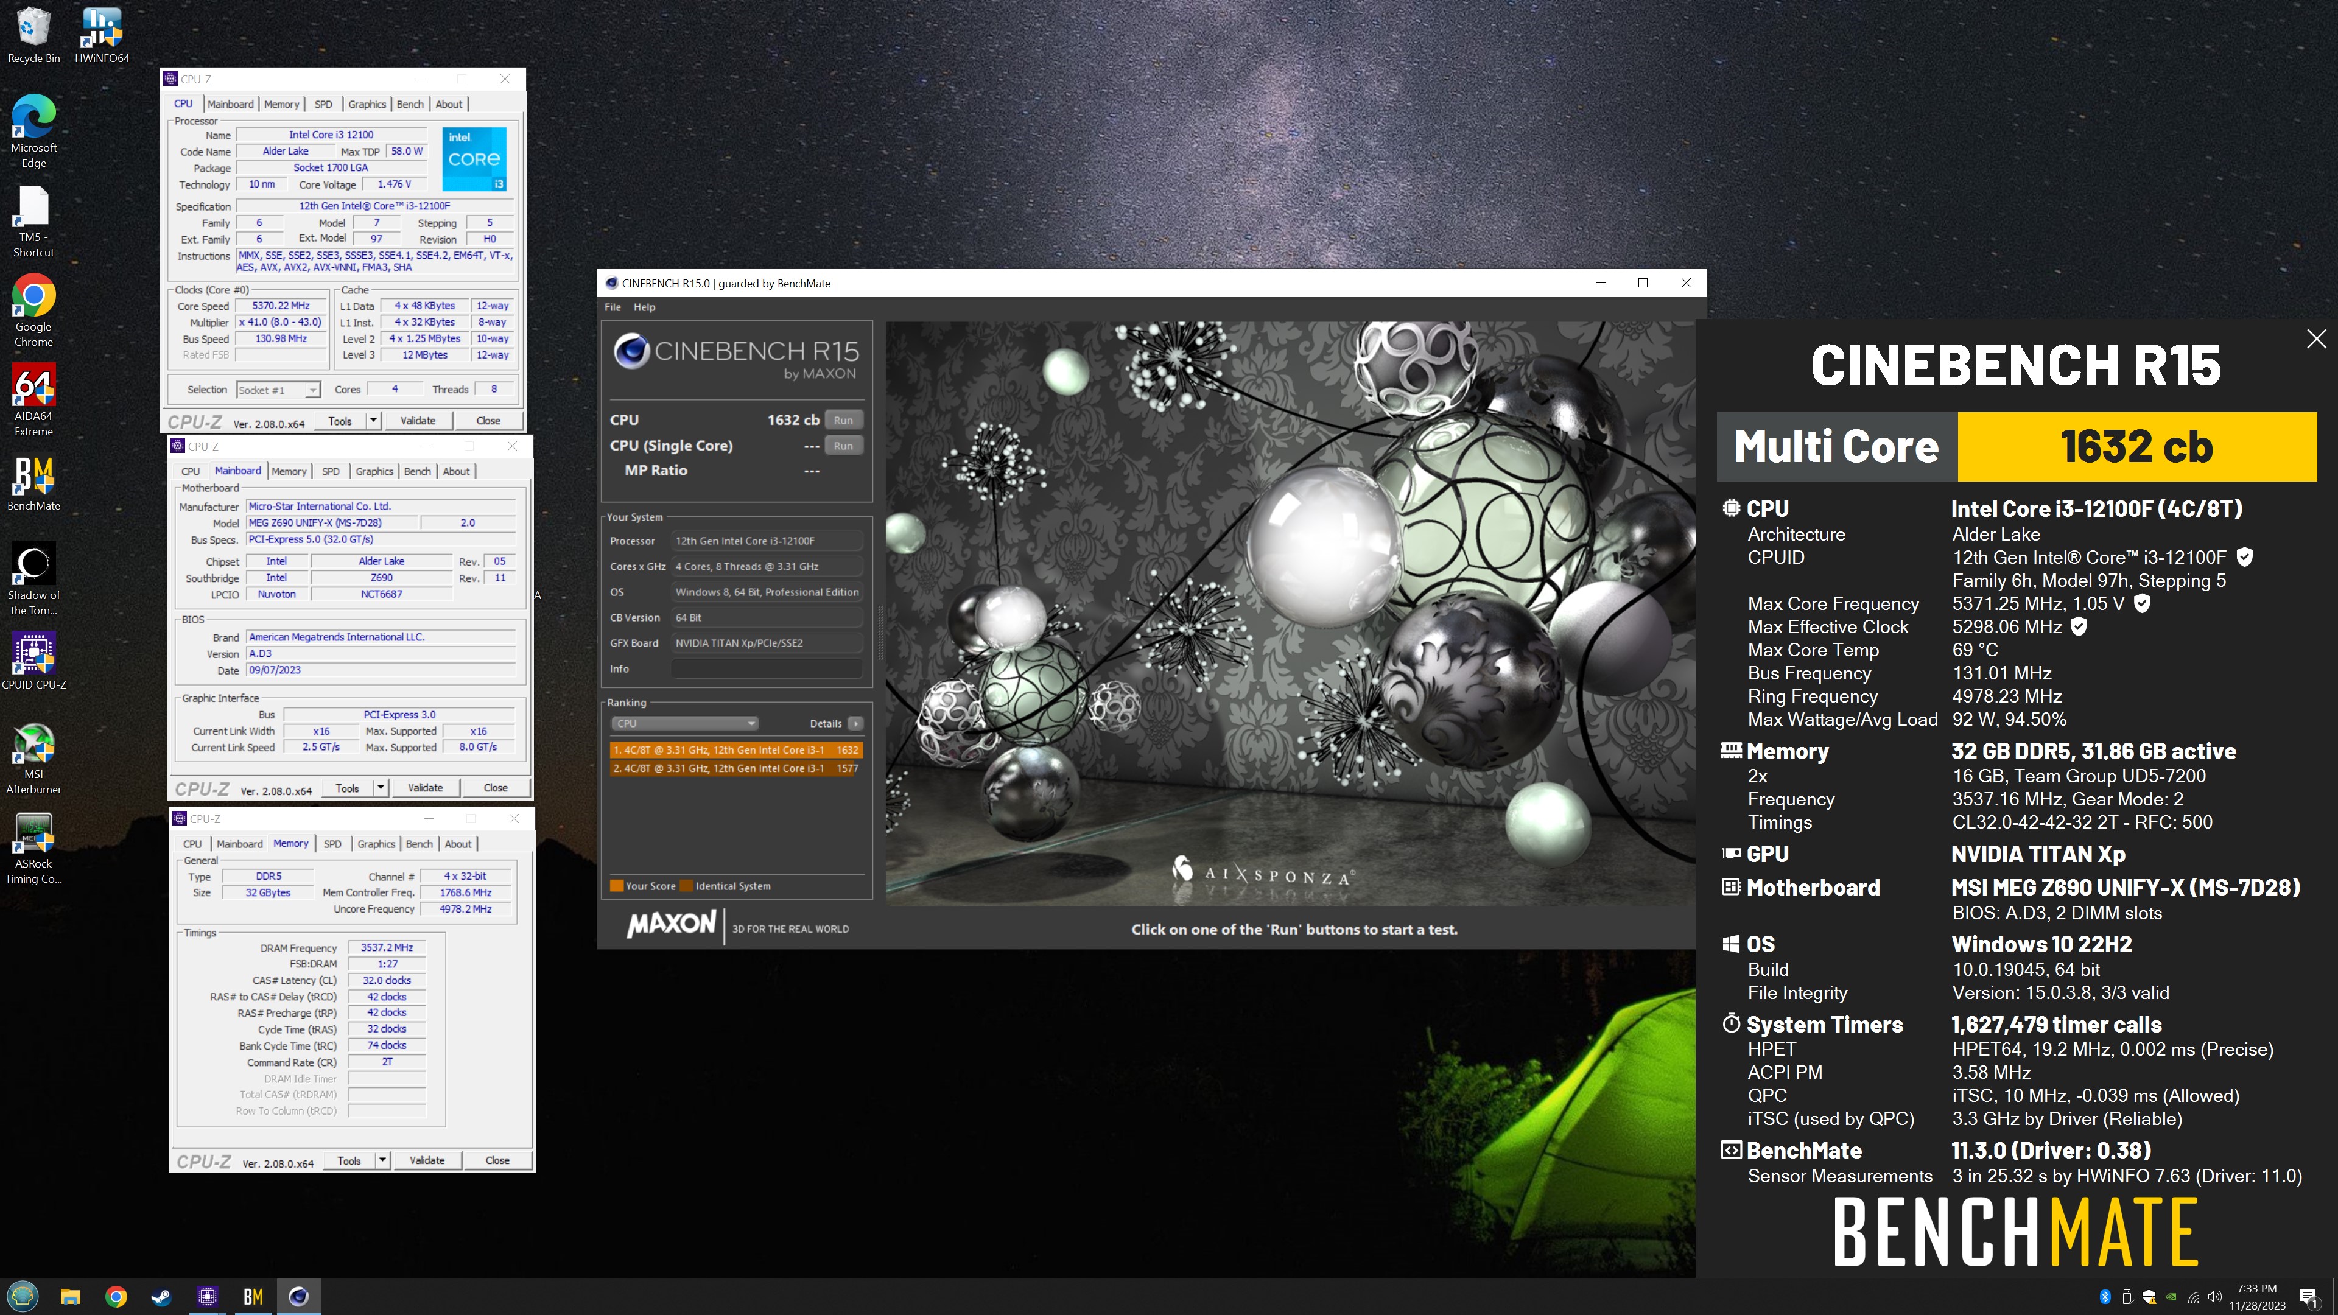Click the taskbar clock showing 7:33 PM
The height and width of the screenshot is (1315, 2338).
[2258, 1297]
